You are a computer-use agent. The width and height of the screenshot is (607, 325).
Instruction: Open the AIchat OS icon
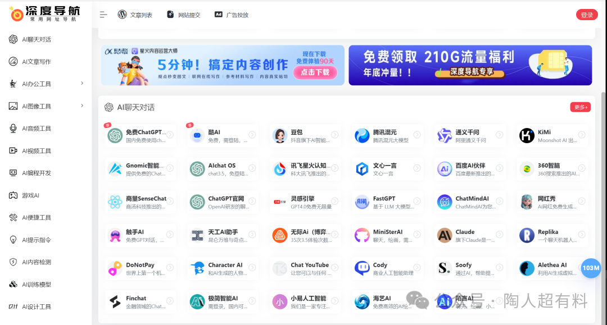coord(197,169)
